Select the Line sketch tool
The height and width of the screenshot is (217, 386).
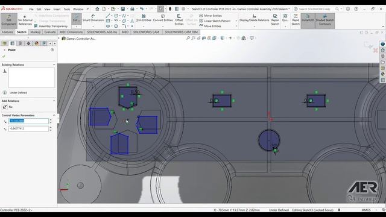[108, 16]
